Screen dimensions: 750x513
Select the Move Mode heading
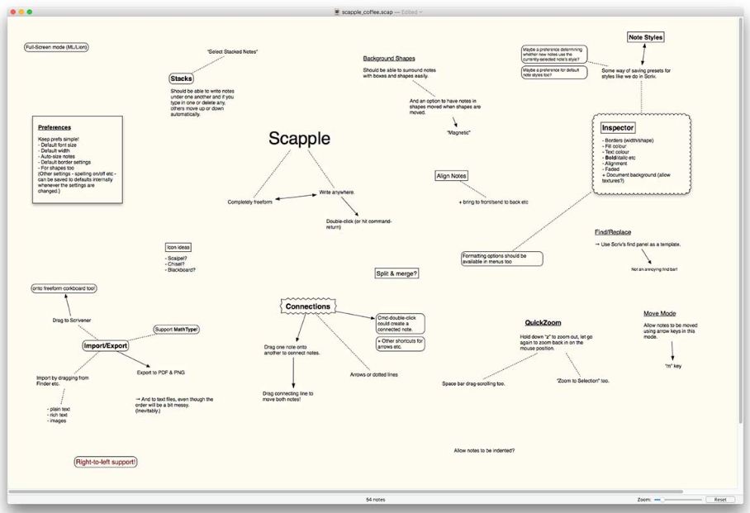[660, 313]
